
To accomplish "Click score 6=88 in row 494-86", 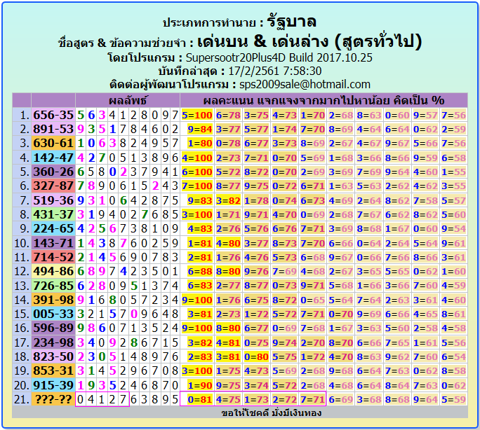I will coord(200,272).
